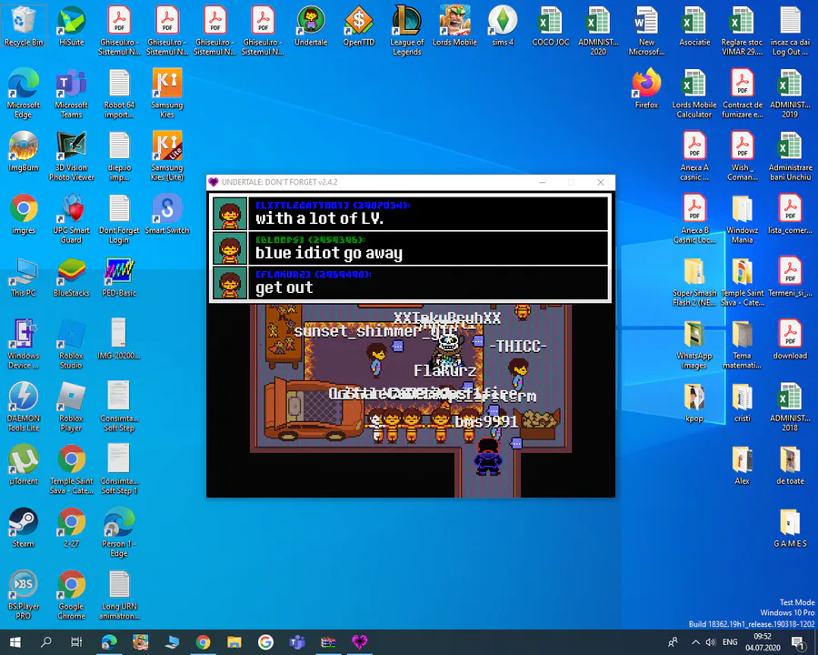Open This PC desktop icon
The image size is (818, 655).
tap(24, 277)
